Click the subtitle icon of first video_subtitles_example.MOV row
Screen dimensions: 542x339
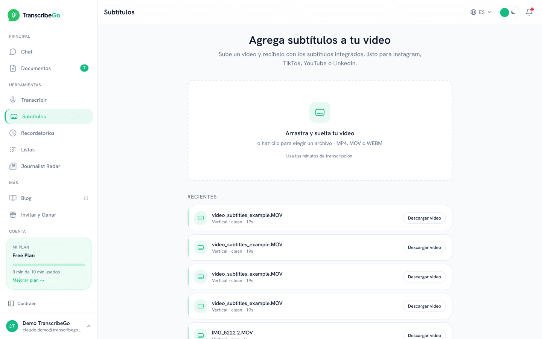[x=201, y=218]
